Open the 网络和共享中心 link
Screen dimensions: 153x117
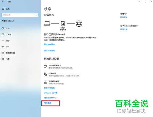[50, 98]
